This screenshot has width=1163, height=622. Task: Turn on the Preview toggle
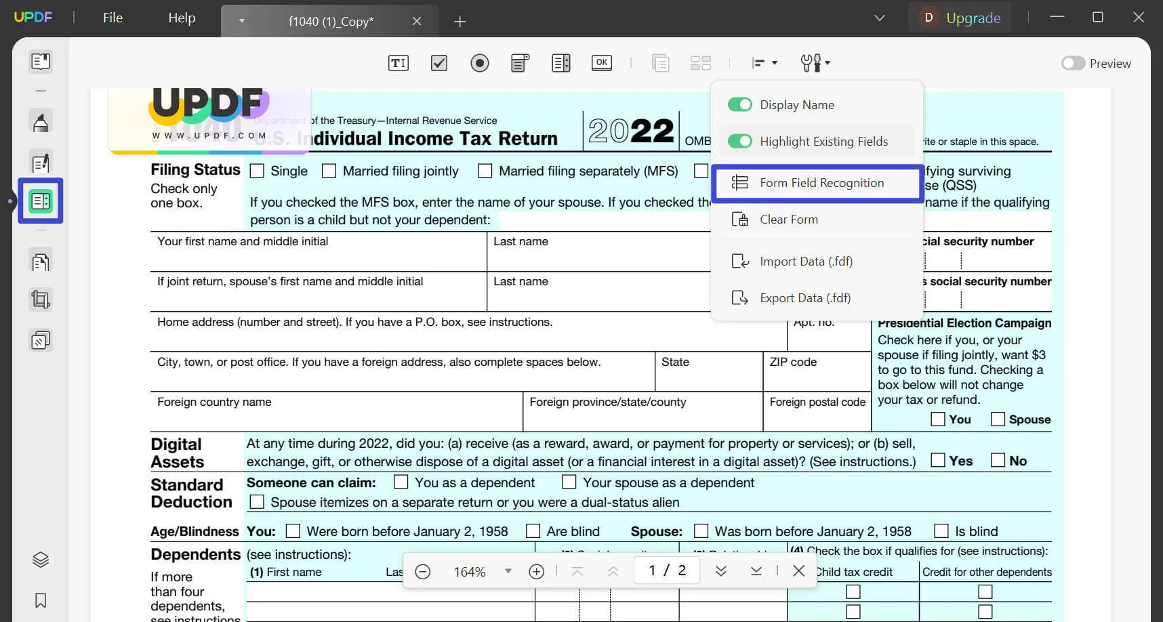coord(1073,63)
